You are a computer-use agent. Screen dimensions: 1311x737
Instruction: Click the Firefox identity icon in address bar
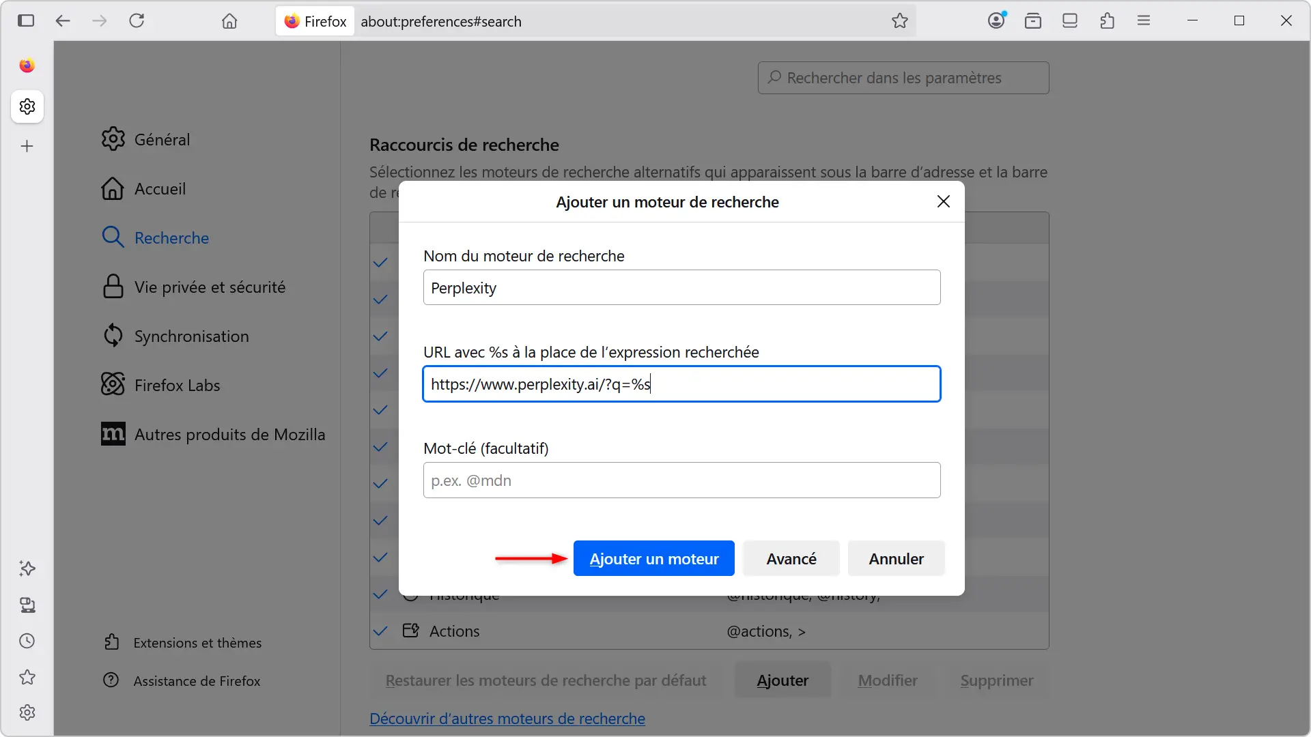315,21
